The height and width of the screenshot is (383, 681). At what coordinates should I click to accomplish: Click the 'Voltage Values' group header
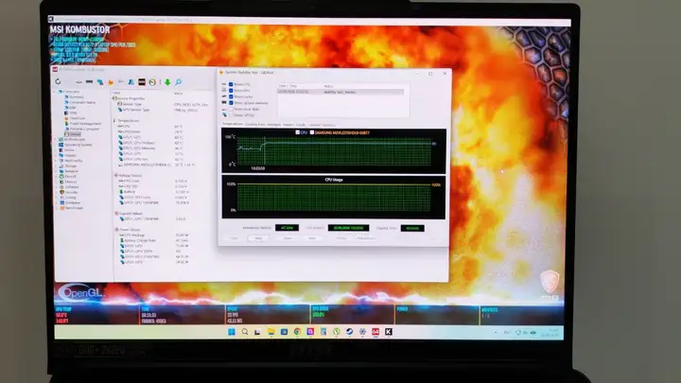[x=131, y=176]
